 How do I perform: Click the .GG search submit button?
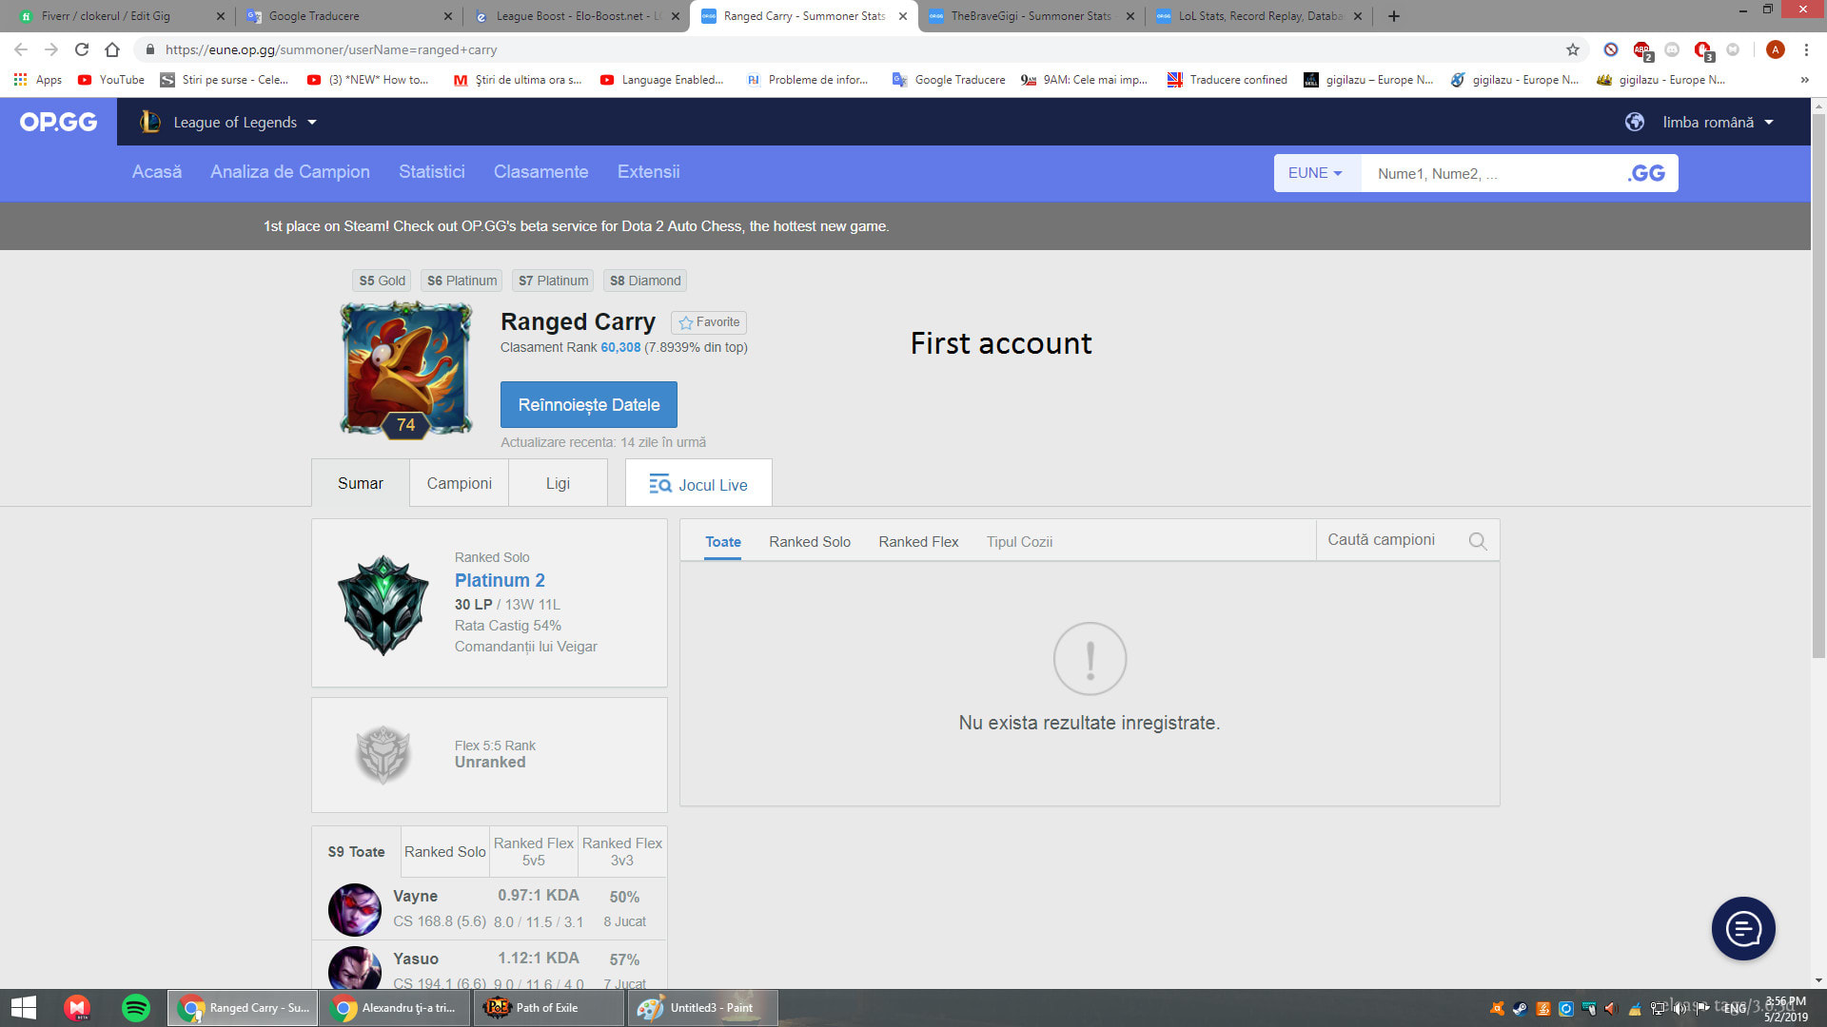point(1646,173)
